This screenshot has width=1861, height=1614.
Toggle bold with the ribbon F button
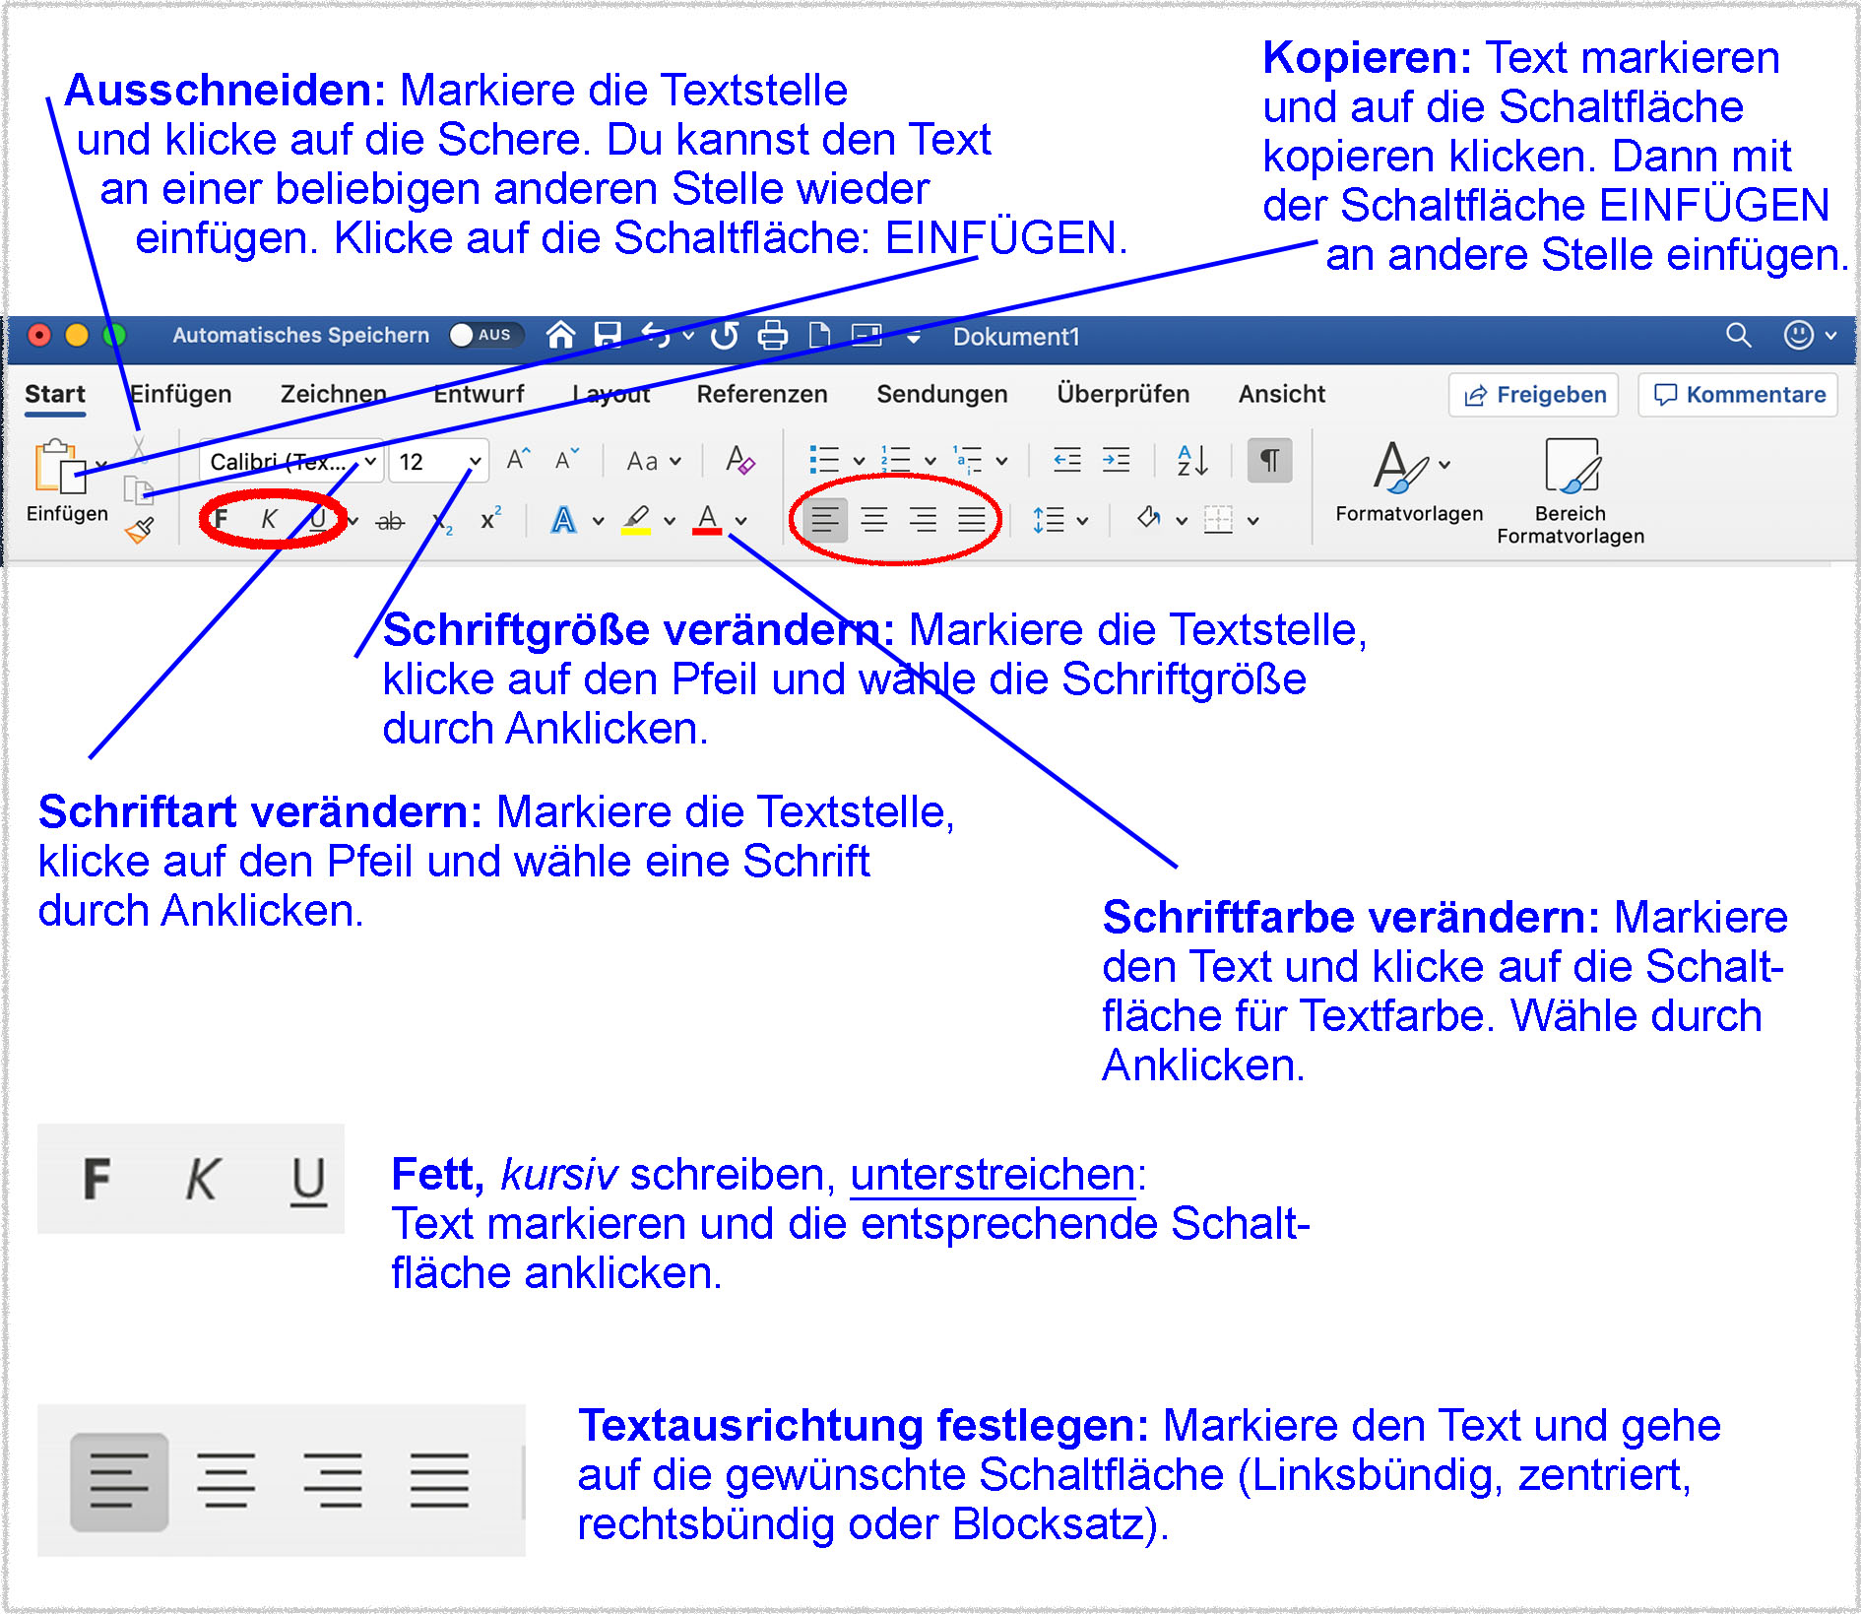(x=221, y=519)
